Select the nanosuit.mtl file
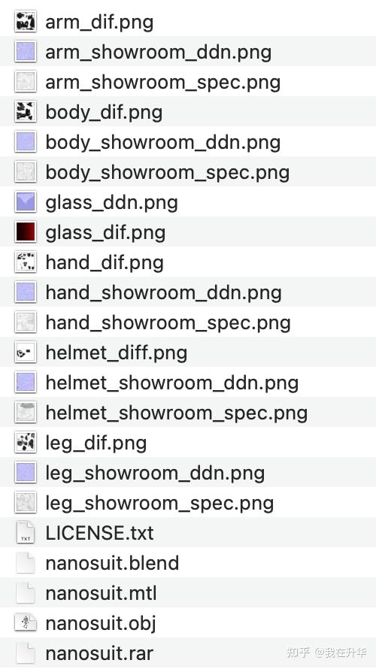376x669 pixels. (x=188, y=592)
